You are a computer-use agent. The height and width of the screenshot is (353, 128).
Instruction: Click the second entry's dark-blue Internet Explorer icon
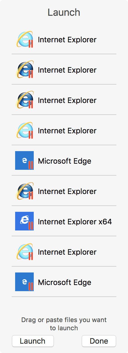[x=24, y=69]
